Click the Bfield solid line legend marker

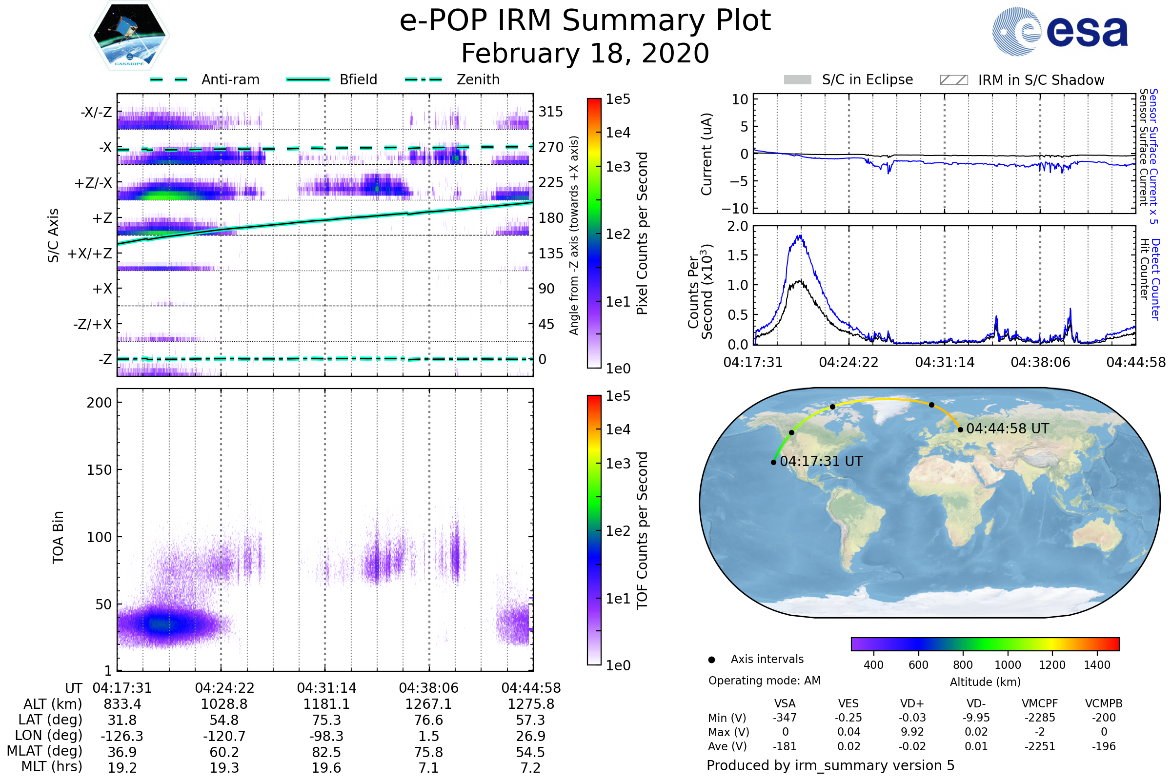[x=308, y=79]
